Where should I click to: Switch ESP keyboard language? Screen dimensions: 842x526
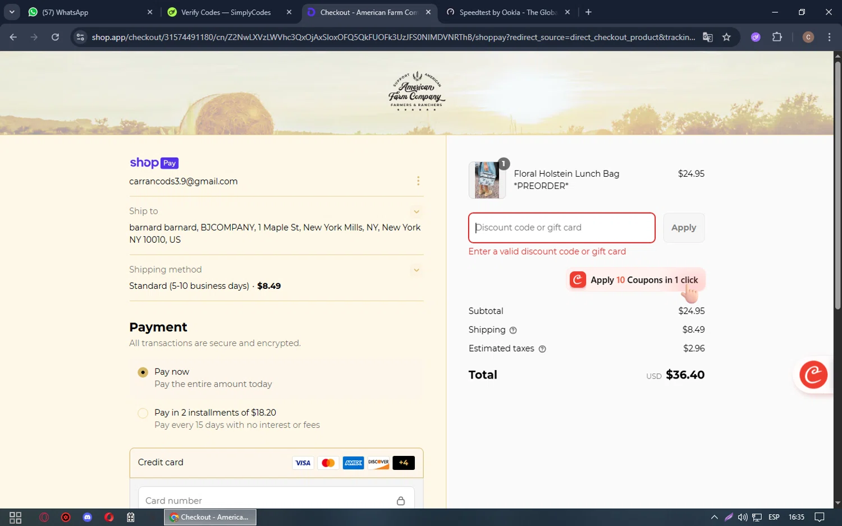774,517
